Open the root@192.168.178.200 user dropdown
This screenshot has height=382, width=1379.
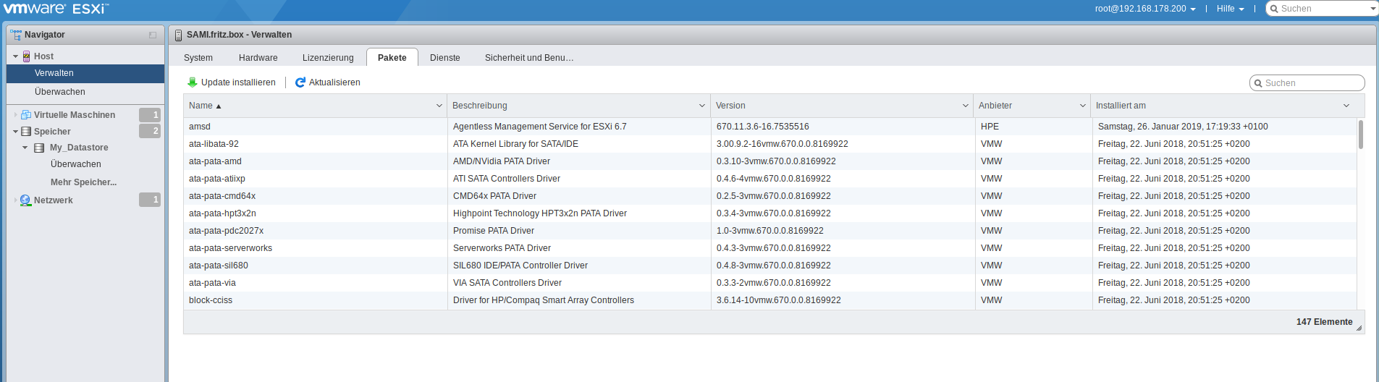click(x=1145, y=9)
